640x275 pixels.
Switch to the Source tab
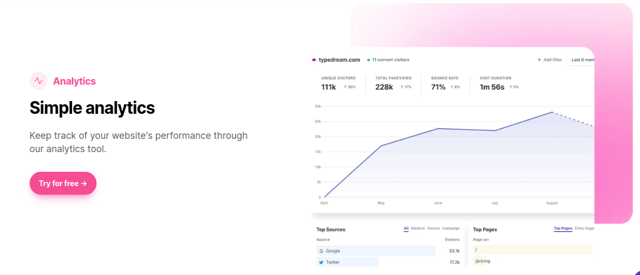pyautogui.click(x=434, y=229)
